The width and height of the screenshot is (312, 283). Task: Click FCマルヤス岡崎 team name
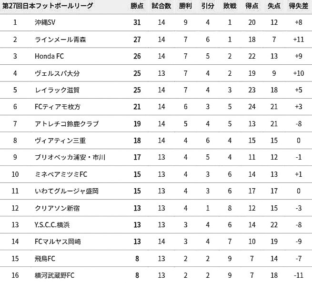58,242
